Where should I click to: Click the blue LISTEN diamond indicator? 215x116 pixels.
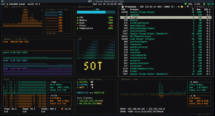78,84
